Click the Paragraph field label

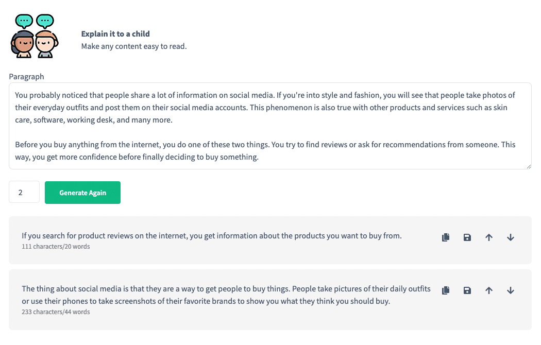point(27,77)
